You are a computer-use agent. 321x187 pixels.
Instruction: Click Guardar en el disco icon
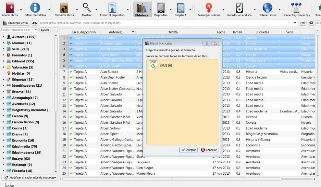coord(239,7)
